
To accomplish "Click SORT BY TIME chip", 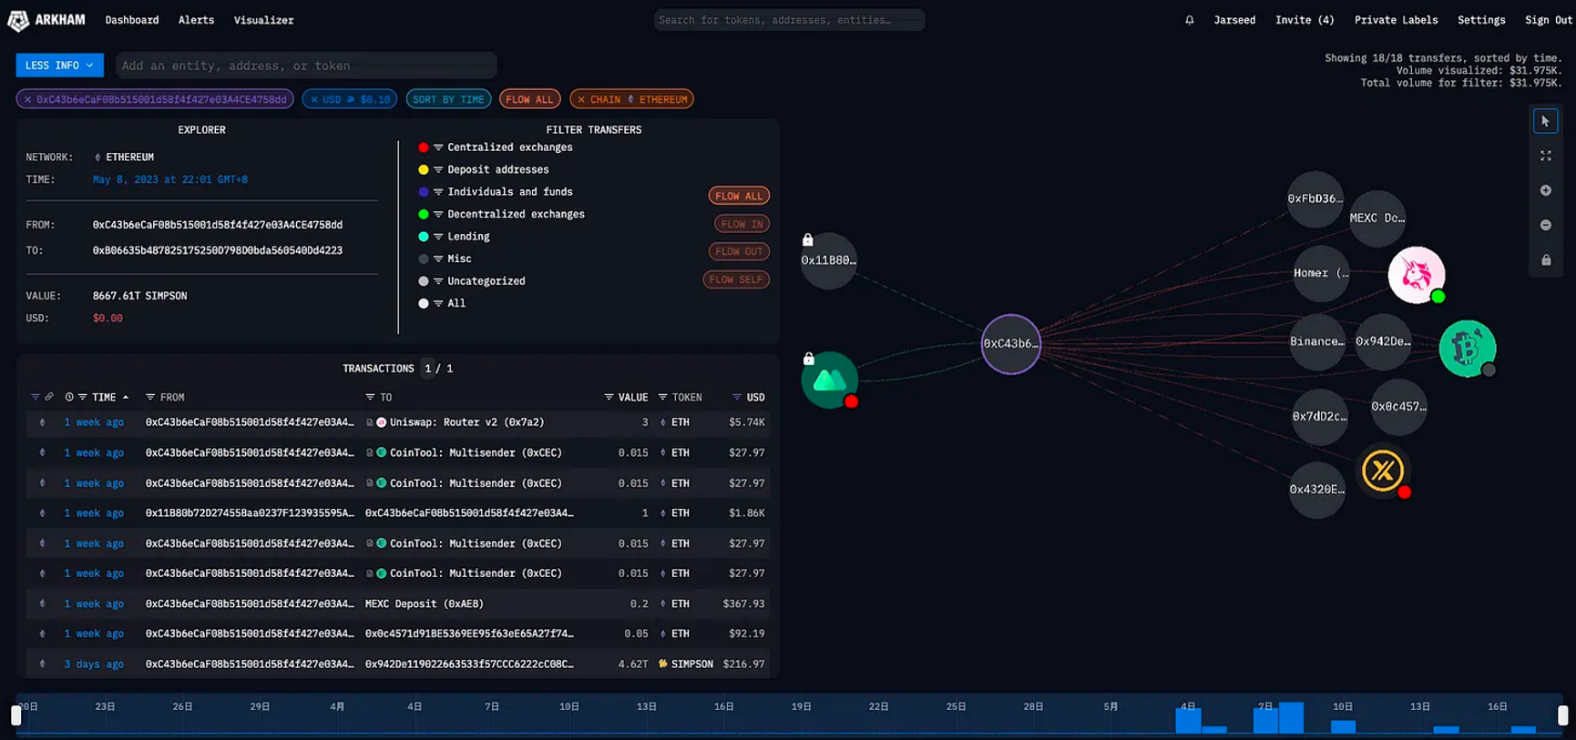I will click(448, 99).
